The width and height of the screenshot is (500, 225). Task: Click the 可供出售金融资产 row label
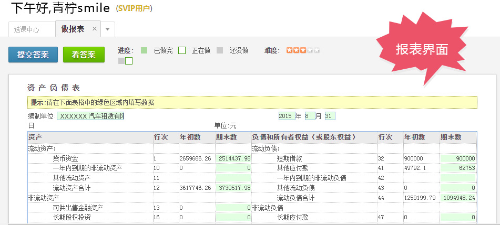click(x=78, y=208)
